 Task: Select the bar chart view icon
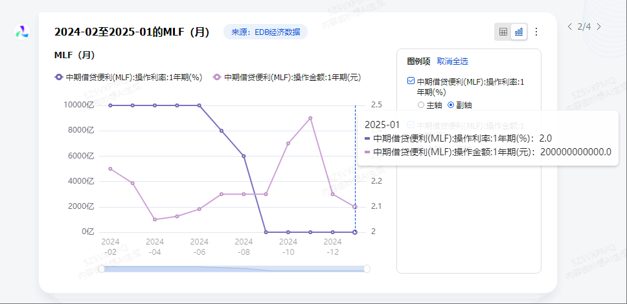519,32
